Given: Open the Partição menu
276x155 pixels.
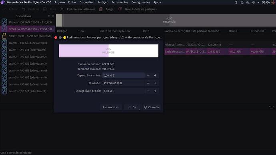Looking at the screenshot, I should click(103, 2).
